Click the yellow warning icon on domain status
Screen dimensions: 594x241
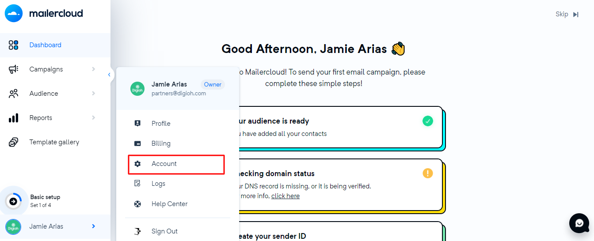(x=427, y=173)
